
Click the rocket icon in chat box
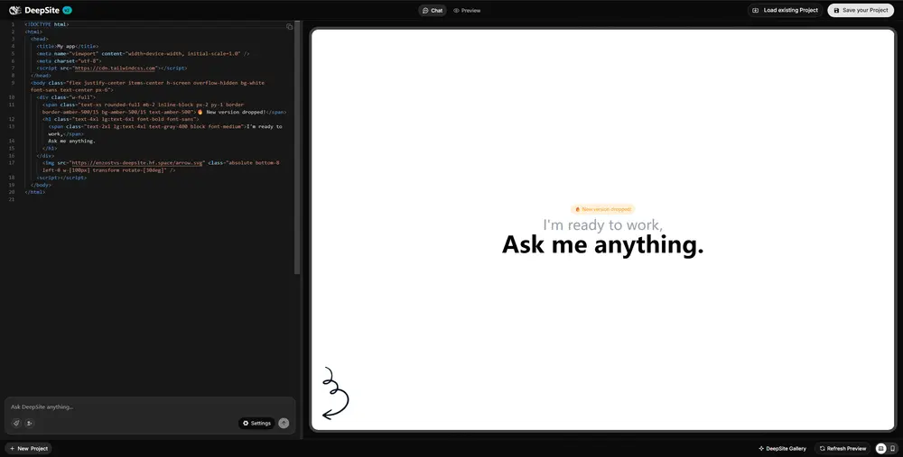(15, 423)
